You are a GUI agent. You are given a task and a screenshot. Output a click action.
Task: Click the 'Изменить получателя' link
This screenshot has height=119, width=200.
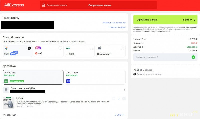pos(114,23)
